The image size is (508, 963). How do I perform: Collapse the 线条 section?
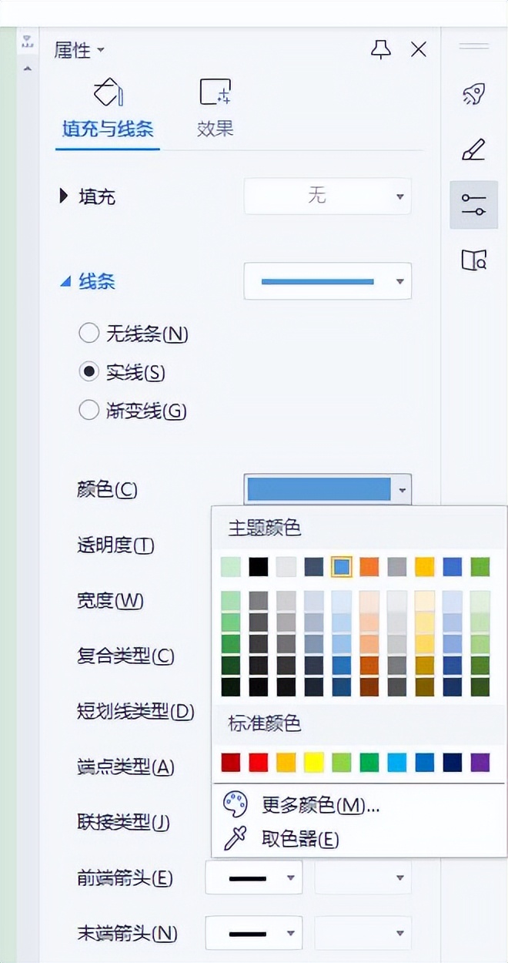65,282
